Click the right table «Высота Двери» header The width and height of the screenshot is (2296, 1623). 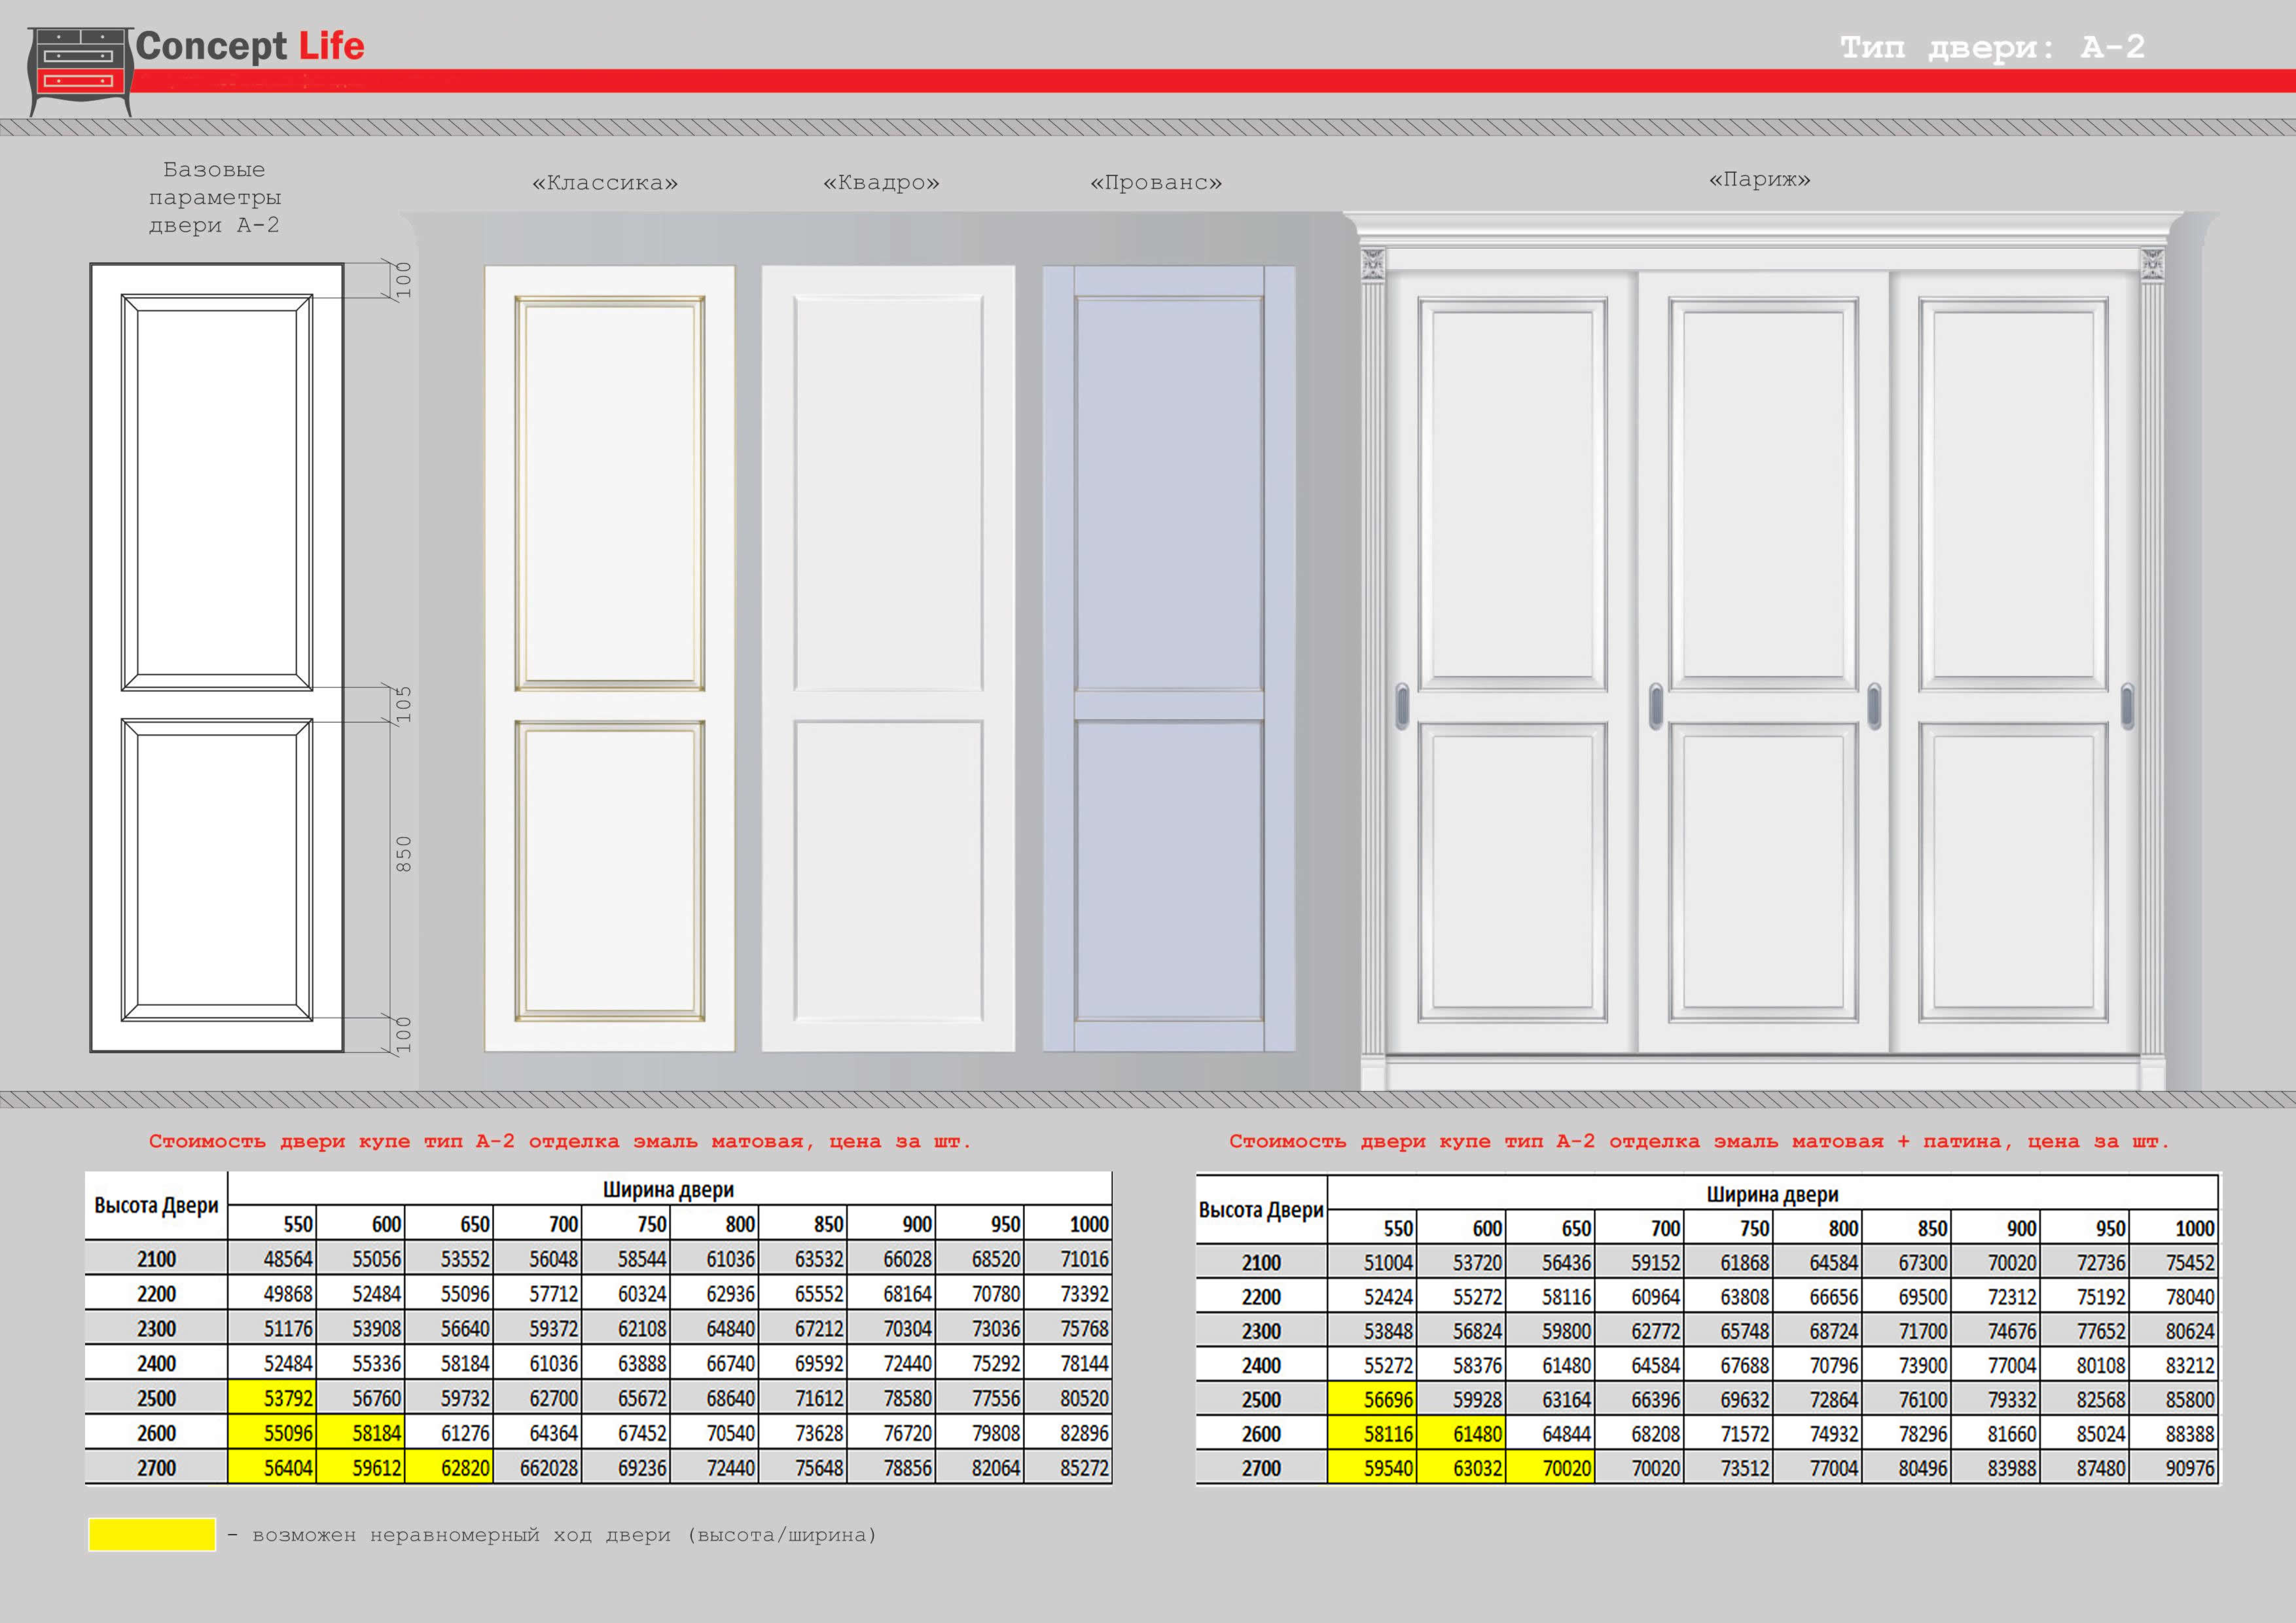pyautogui.click(x=1261, y=1210)
